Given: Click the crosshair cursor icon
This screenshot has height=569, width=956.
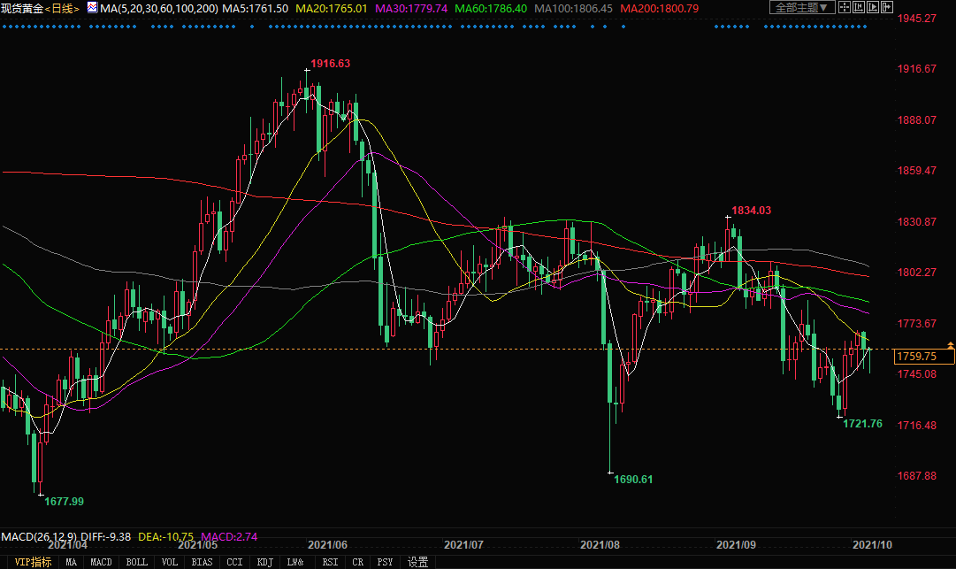Looking at the screenshot, I should click(845, 8).
